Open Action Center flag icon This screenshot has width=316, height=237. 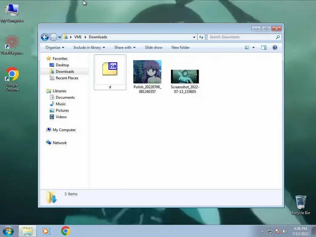pyautogui.click(x=277, y=231)
